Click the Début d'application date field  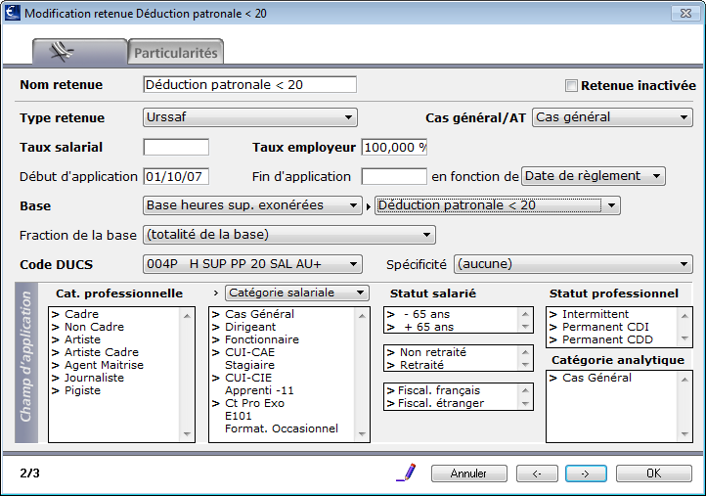176,177
